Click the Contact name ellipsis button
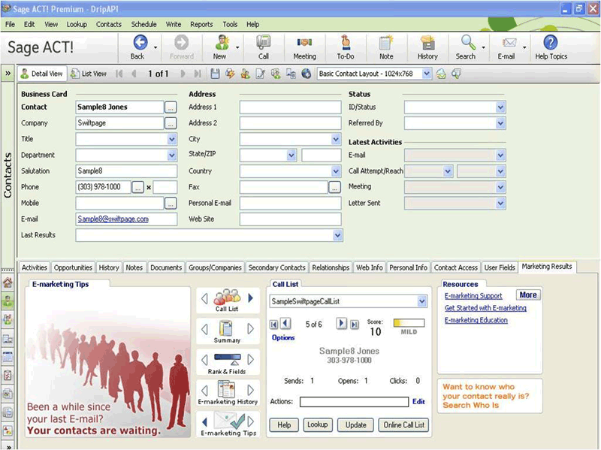601x450 pixels. point(171,107)
